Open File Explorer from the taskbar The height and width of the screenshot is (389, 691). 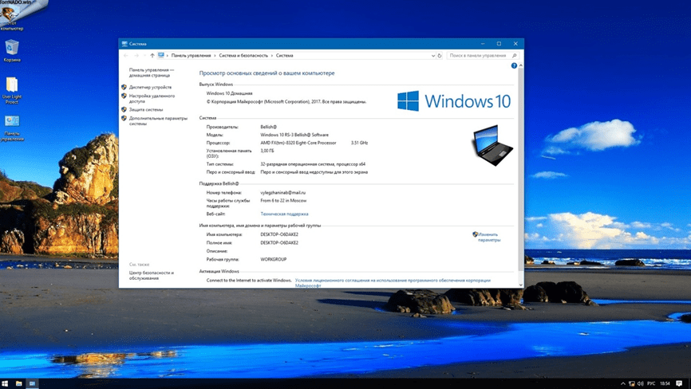click(x=19, y=383)
